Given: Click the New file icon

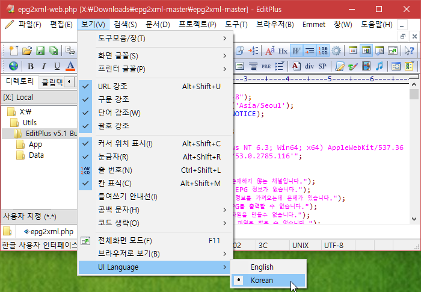Looking at the screenshot, I should (x=14, y=51).
